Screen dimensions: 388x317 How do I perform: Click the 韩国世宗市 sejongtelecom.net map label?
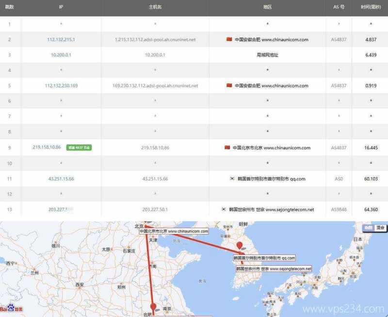tap(274, 268)
